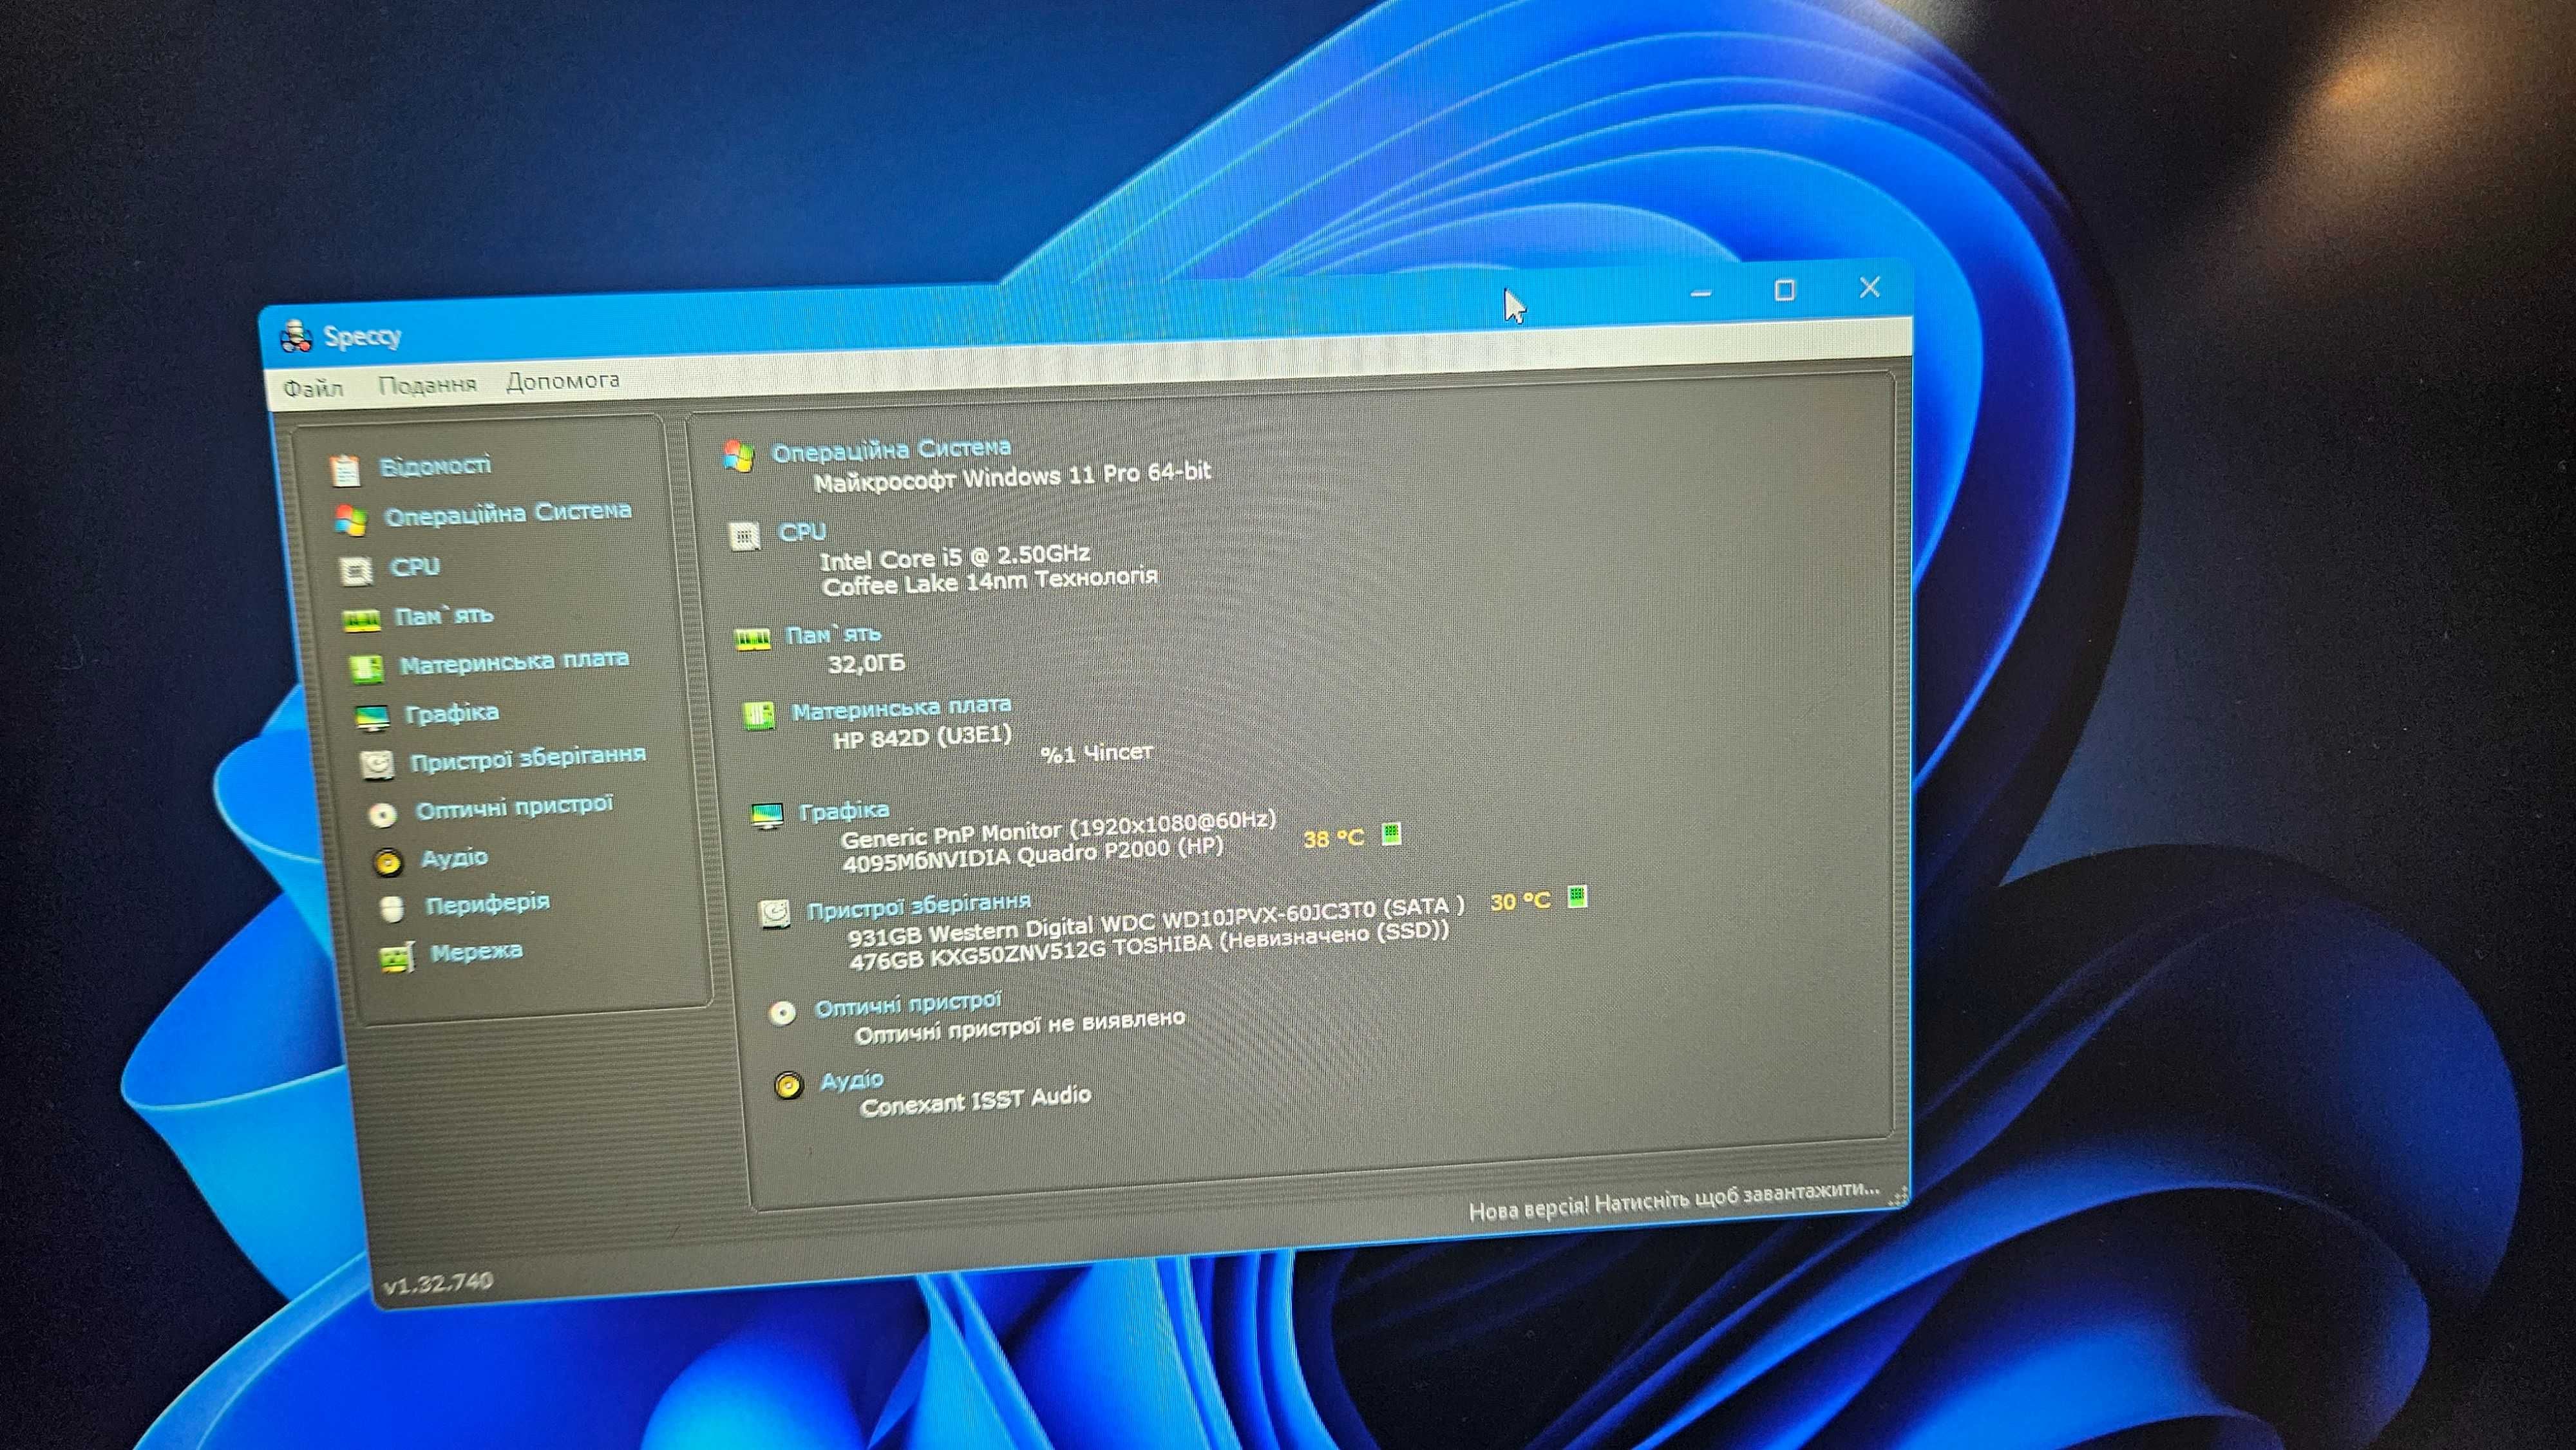Click the Coffee Lake 14nm text
The image size is (2576, 1450).
coord(990,581)
